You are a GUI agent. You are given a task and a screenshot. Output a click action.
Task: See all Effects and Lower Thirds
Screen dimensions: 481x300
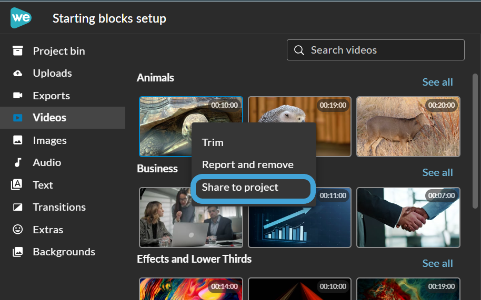tap(437, 263)
